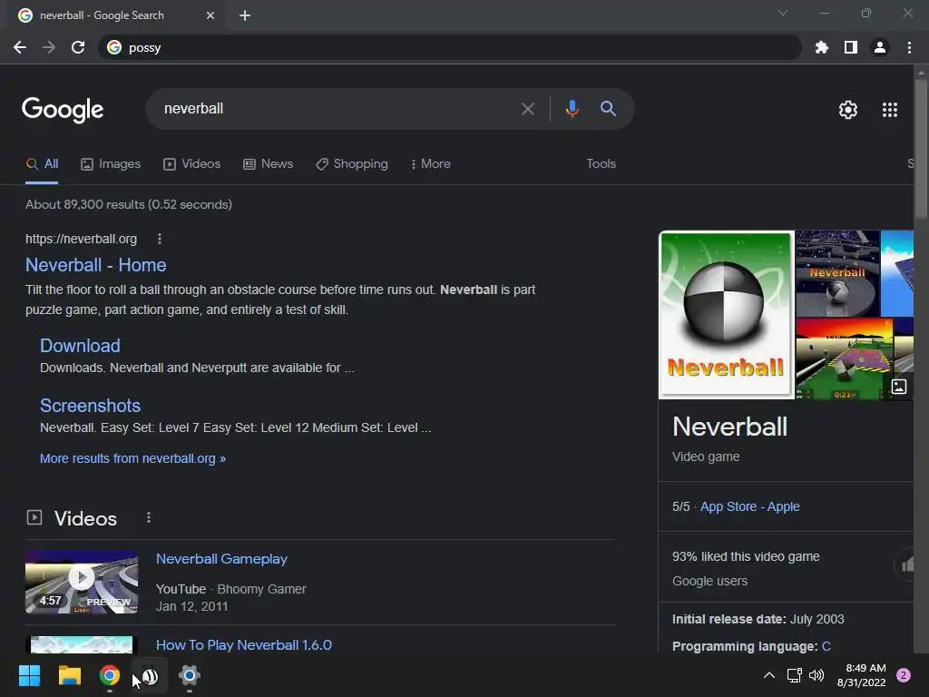Open the Neverball Gameplay video link
This screenshot has height=697, width=929.
tap(221, 559)
